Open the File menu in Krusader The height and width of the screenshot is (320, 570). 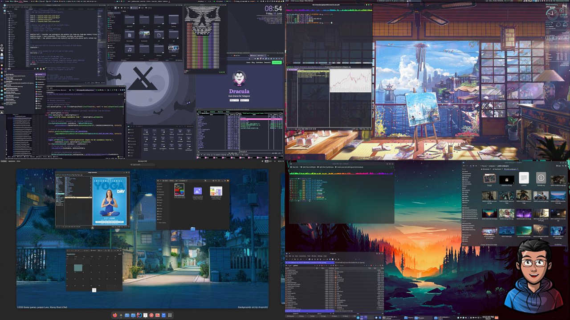coord(286,256)
